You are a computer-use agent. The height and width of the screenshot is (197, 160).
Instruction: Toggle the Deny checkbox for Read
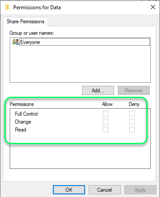pos(132,129)
